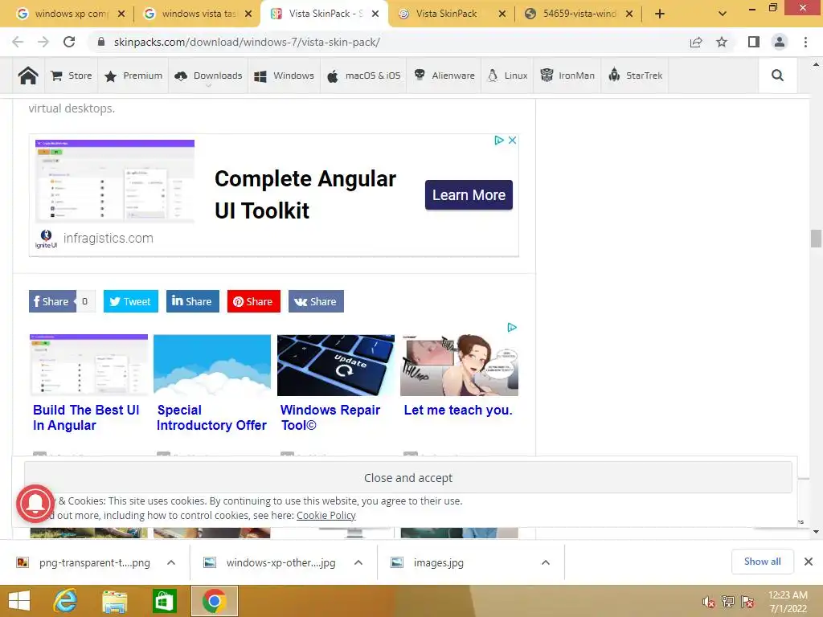The height and width of the screenshot is (617, 823).
Task: Click Close and accept cookies
Action: pyautogui.click(x=407, y=478)
